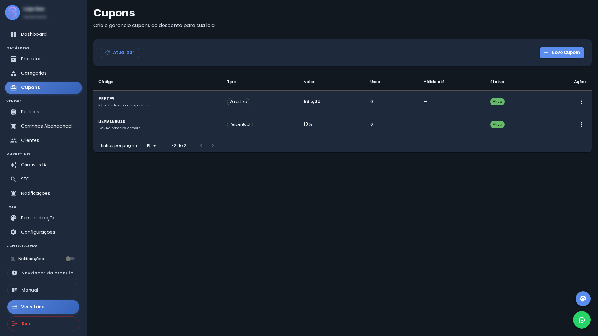Image resolution: width=598 pixels, height=336 pixels.
Task: Open the SEO settings page
Action: point(43,179)
